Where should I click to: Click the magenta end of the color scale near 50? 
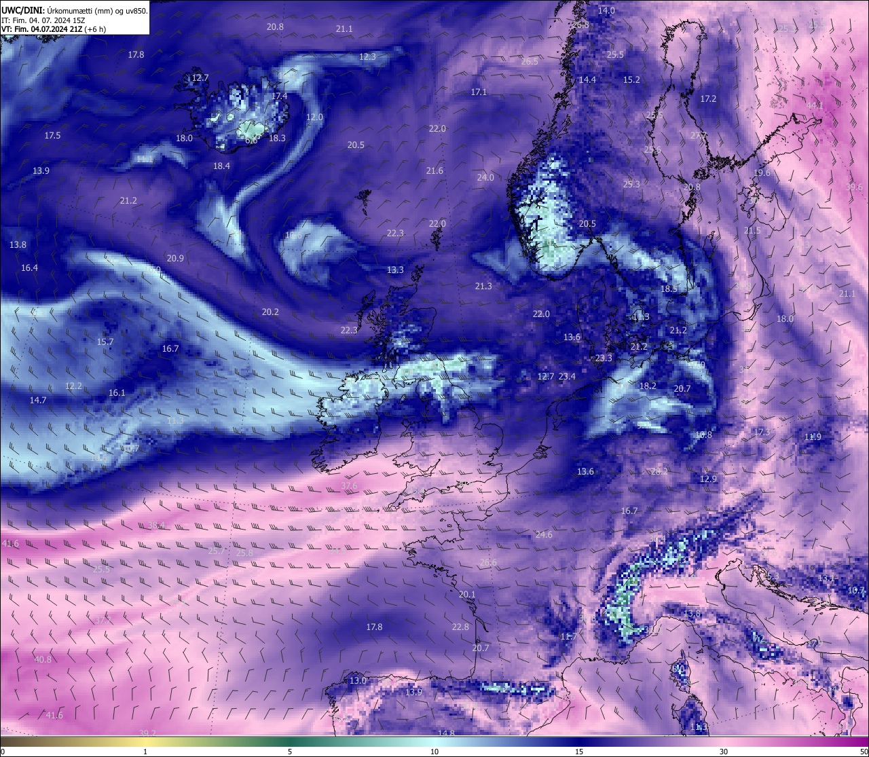click(x=859, y=741)
